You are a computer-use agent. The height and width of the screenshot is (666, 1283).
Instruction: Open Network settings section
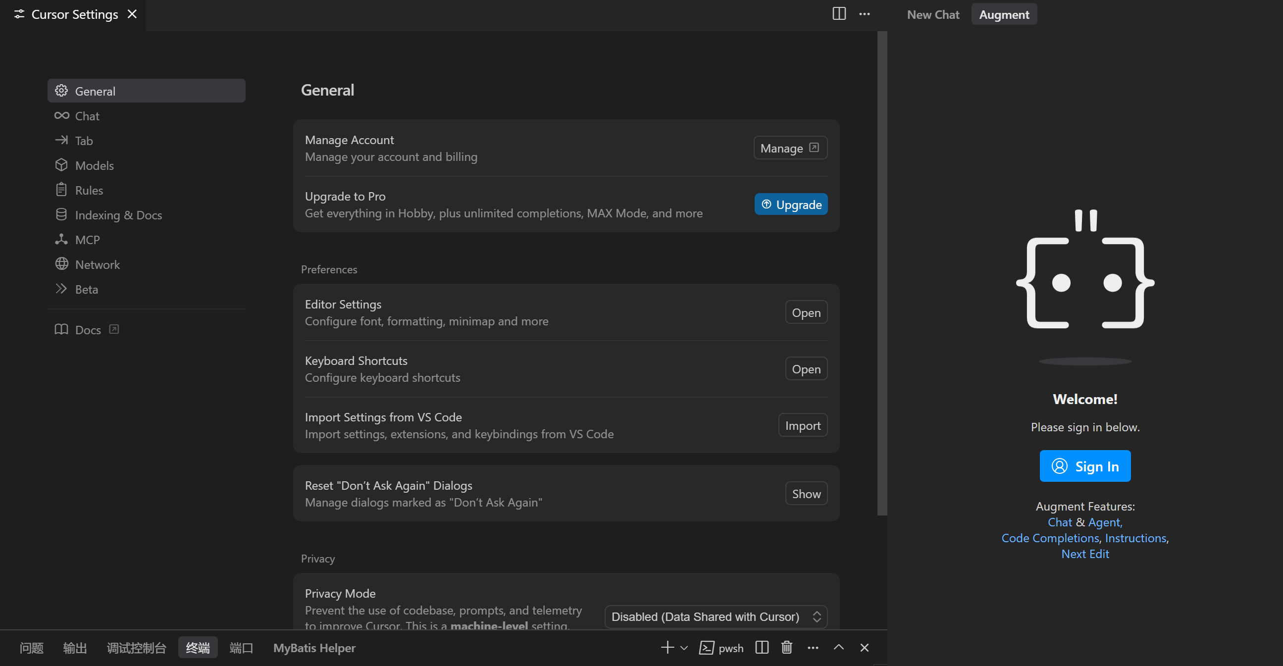pos(147,264)
